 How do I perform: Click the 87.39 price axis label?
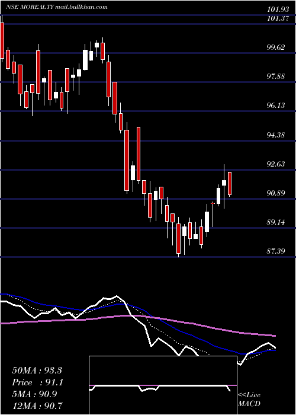[x=276, y=251]
